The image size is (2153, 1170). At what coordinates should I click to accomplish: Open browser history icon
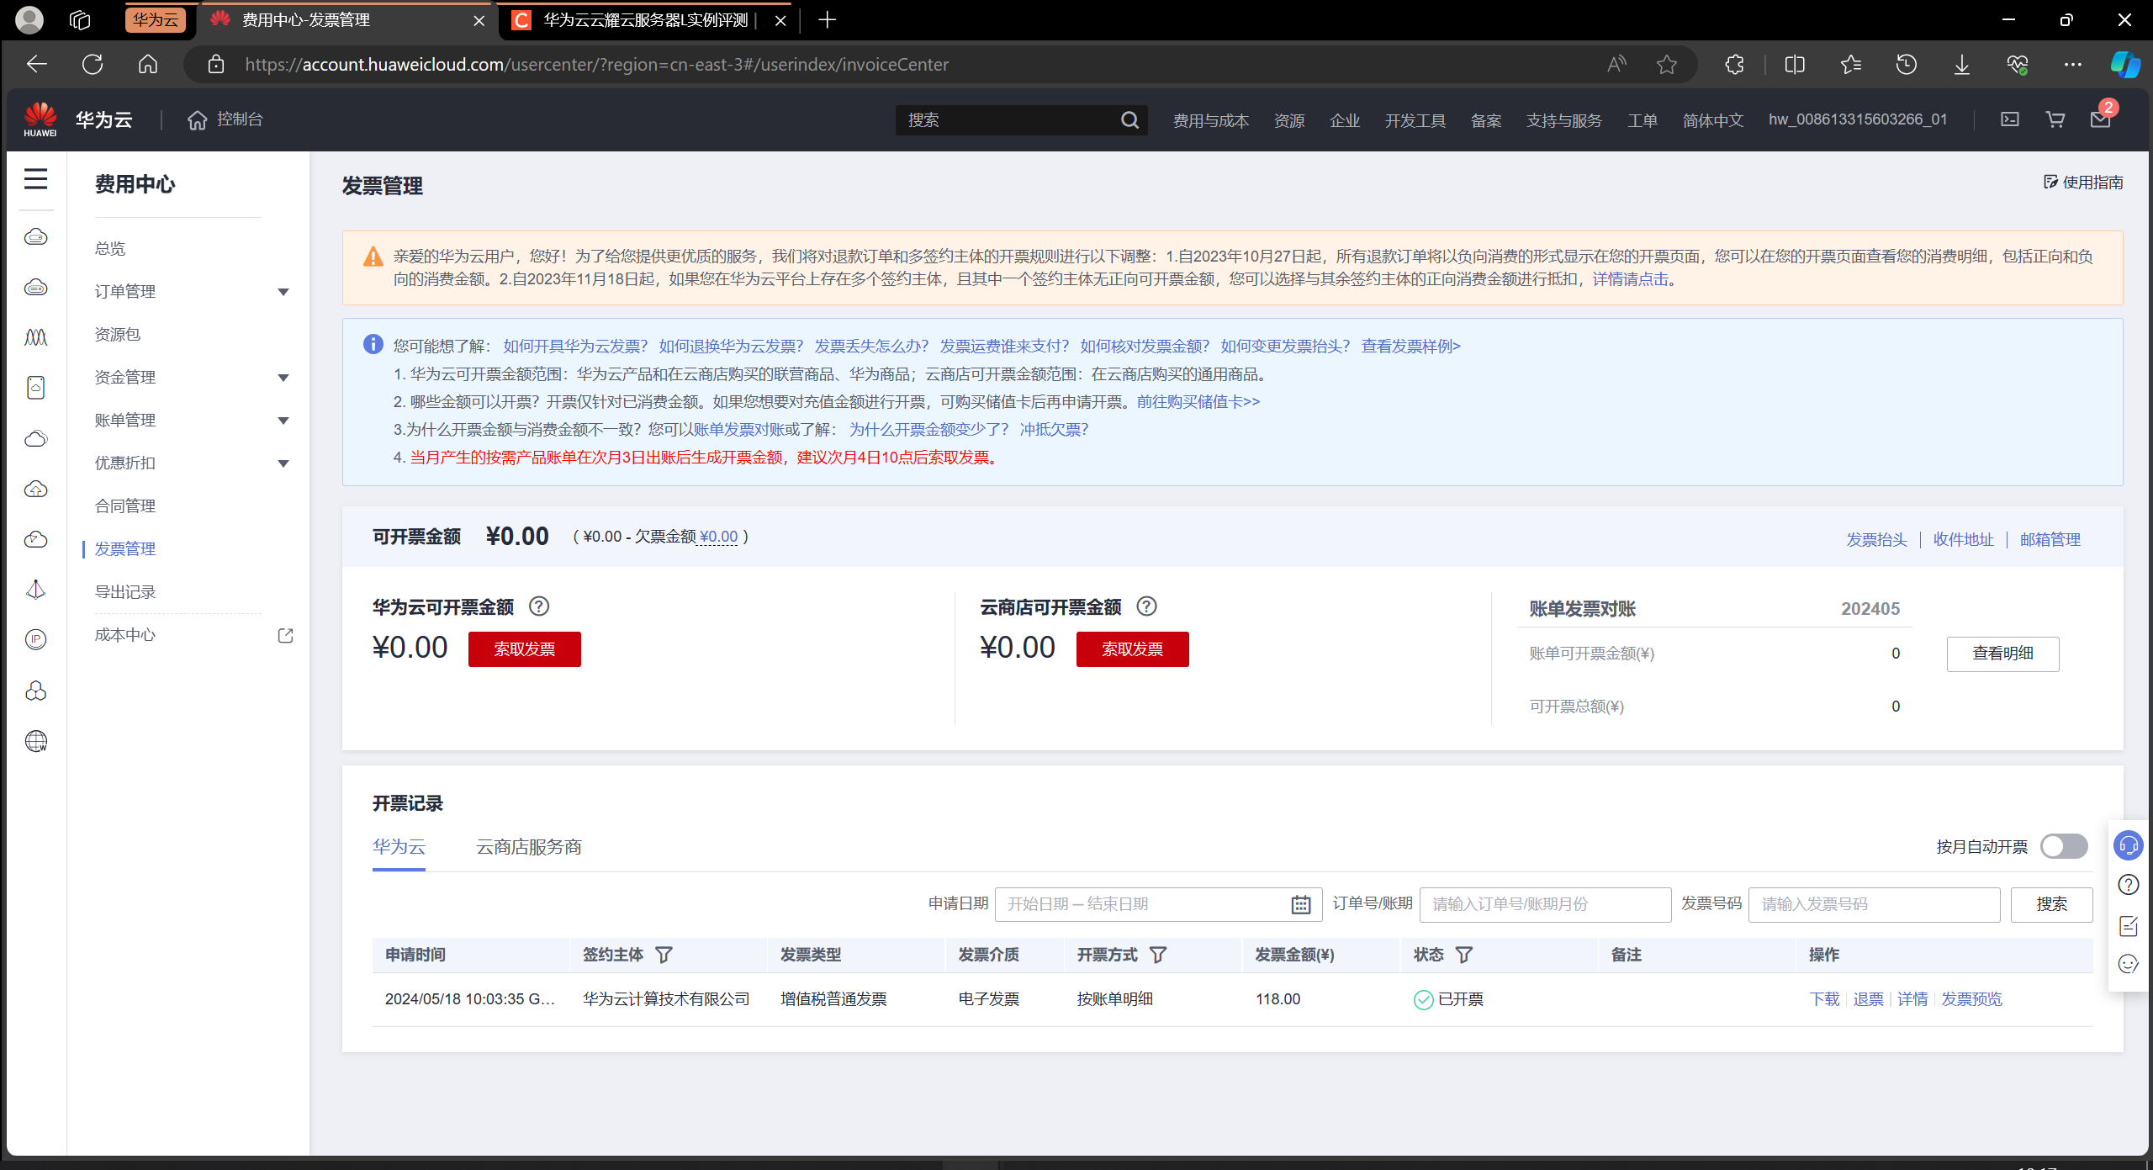point(1906,65)
